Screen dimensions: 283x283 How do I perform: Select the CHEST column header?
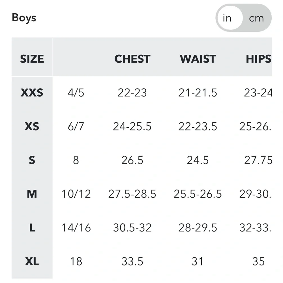click(132, 59)
